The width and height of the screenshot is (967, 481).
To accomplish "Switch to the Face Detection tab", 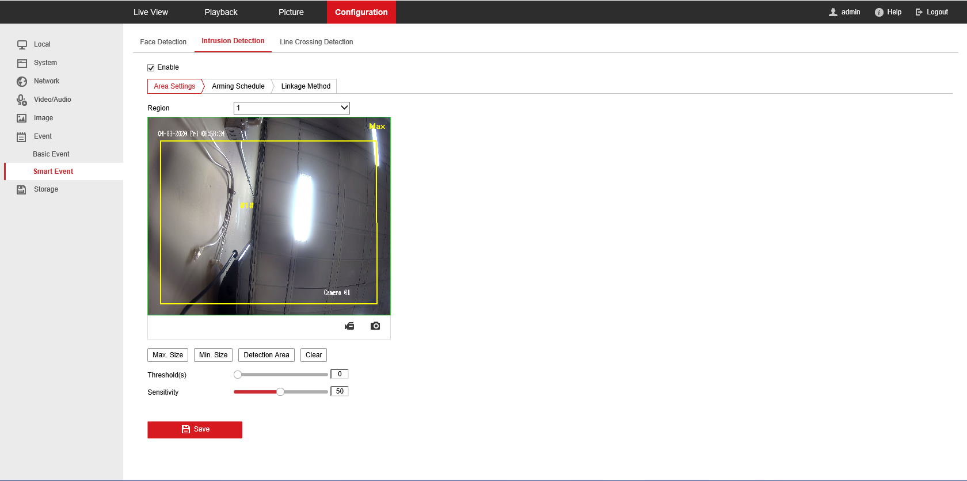I will pyautogui.click(x=163, y=42).
